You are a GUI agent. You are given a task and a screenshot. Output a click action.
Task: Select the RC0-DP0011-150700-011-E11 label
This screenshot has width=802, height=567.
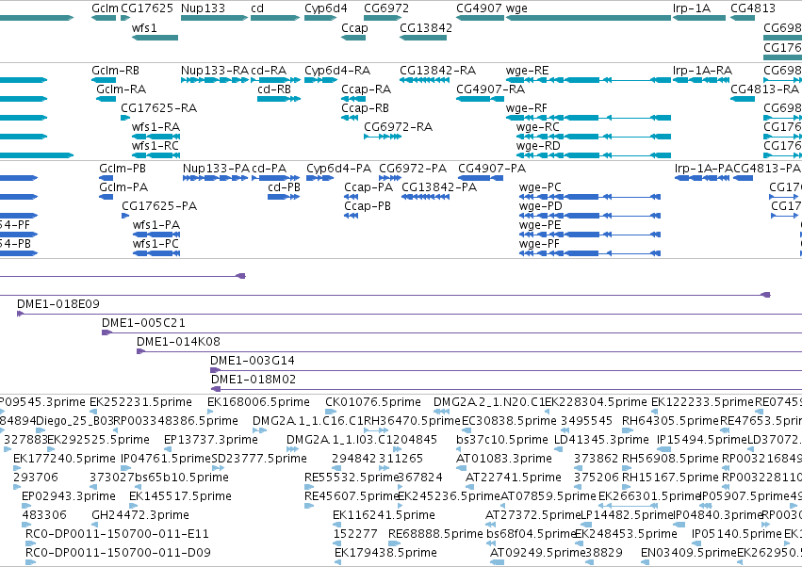(x=117, y=534)
